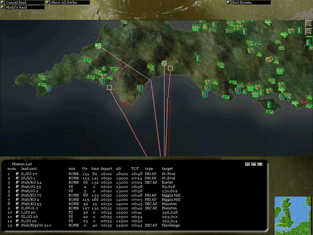Click 'St. Eval' target of mission 1

168,174
